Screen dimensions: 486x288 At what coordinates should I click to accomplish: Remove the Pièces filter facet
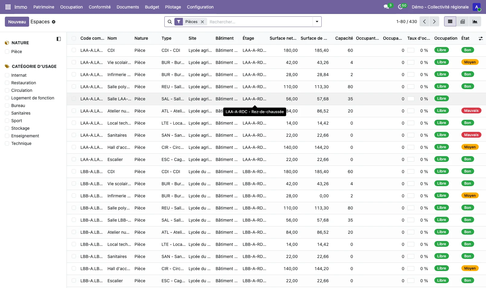pyautogui.click(x=202, y=22)
